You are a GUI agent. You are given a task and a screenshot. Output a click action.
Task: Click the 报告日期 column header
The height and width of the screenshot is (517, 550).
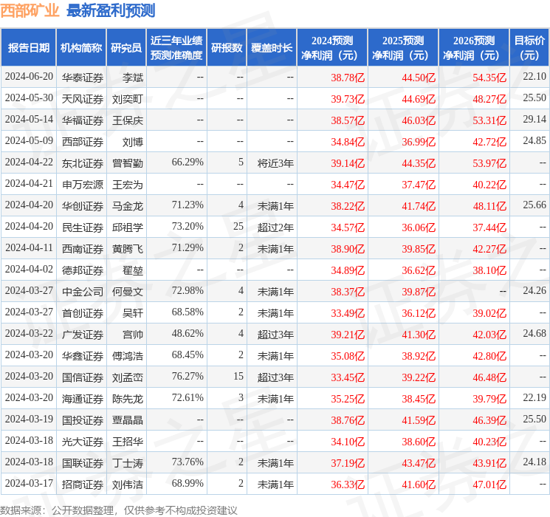click(x=28, y=48)
